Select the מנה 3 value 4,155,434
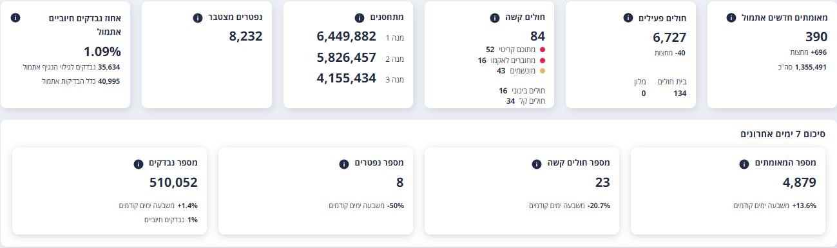 coord(346,79)
